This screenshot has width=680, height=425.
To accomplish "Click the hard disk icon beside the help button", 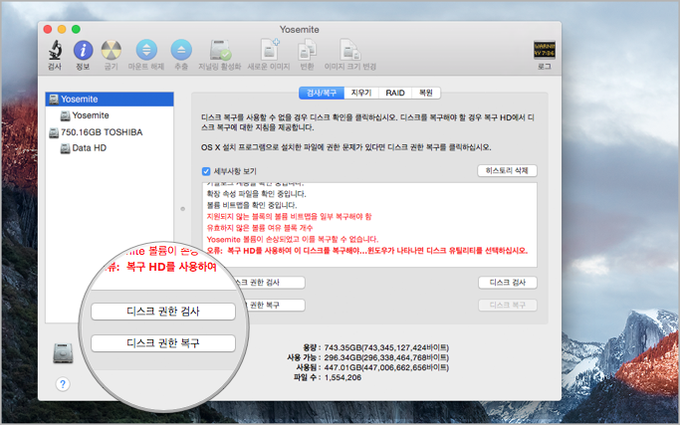I will coord(63,353).
